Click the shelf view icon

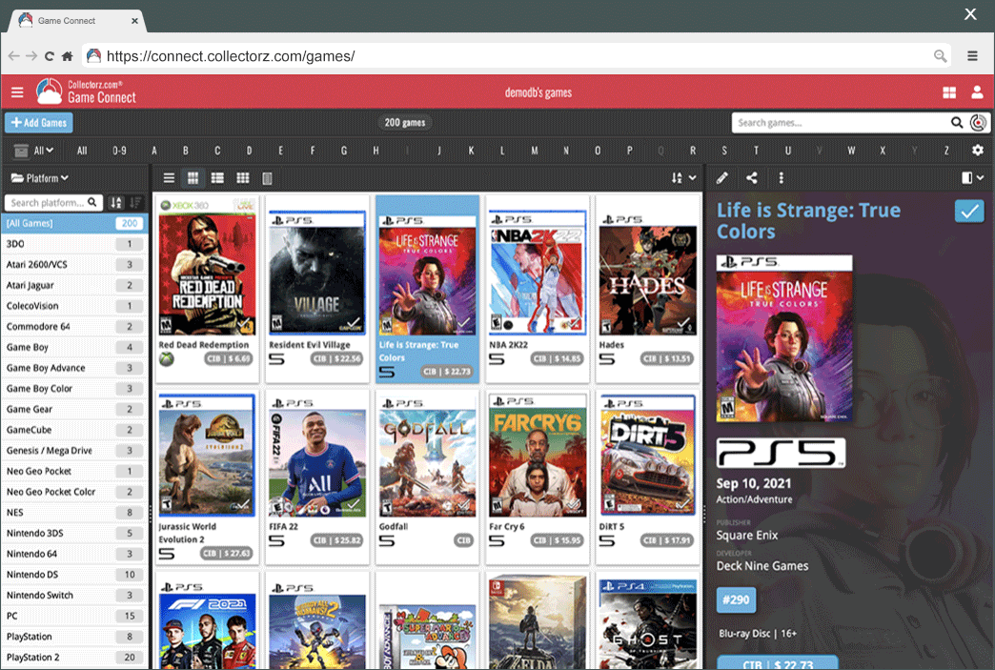click(x=268, y=178)
